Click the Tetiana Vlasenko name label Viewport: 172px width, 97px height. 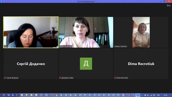(x=121, y=46)
